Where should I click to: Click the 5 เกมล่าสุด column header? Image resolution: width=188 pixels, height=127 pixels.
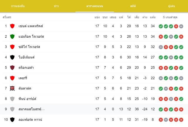coord(170,17)
